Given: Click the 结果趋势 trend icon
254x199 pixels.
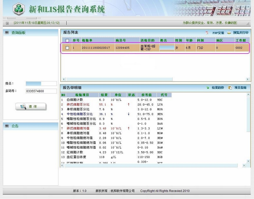Looking at the screenshot, I should point(208,88).
